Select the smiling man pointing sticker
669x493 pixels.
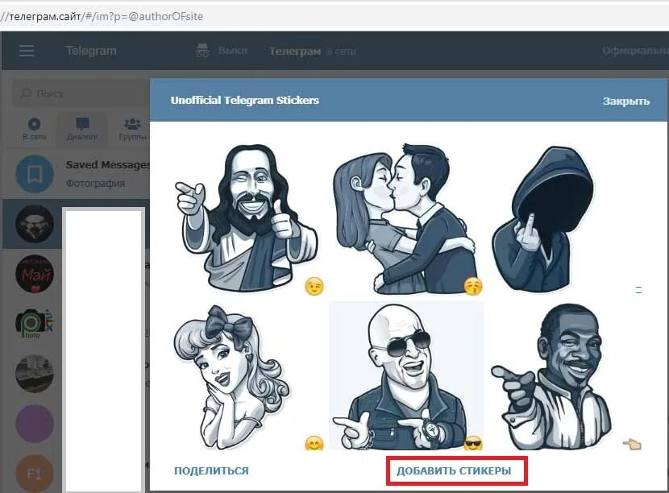pos(552,377)
